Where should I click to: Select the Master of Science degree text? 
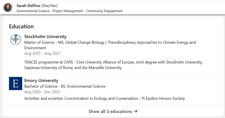pos(110,45)
